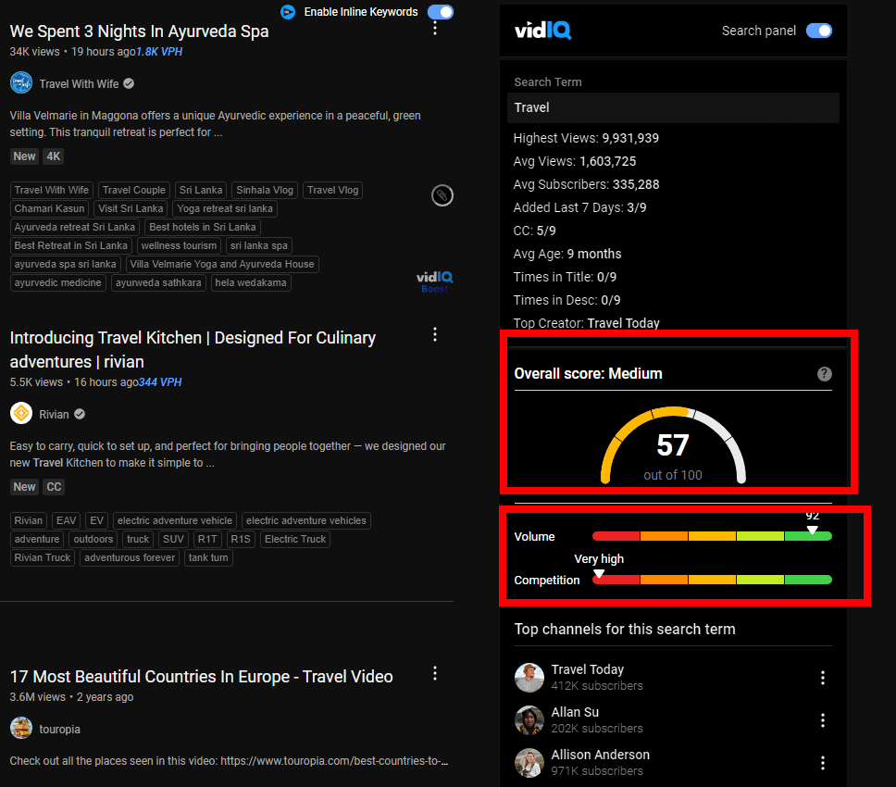Open more options for Allan Su channel
The width and height of the screenshot is (896, 787).
(823, 720)
